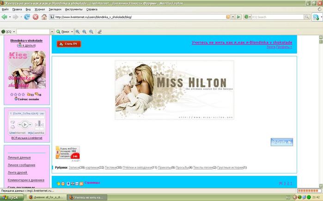Click the BP Grafix button
Image resolution: width=323 pixels, height=201 pixels.
(281, 142)
